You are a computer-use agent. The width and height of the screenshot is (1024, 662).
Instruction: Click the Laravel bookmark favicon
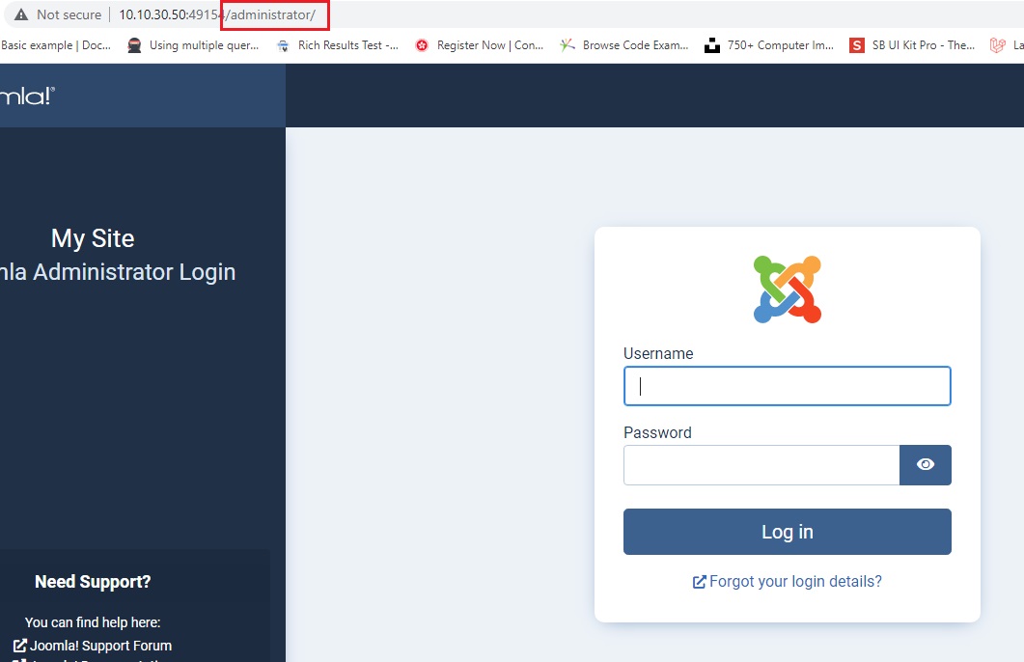click(997, 45)
